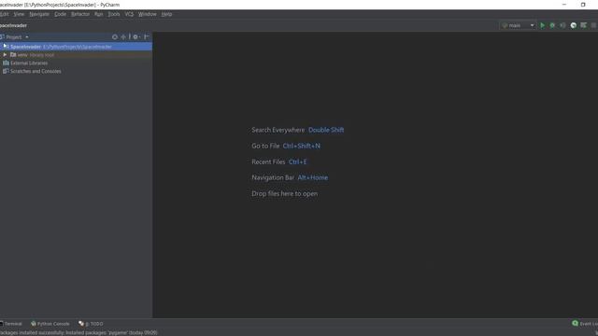Click the Double Shift shortcut hint
The width and height of the screenshot is (598, 336).
tap(326, 130)
